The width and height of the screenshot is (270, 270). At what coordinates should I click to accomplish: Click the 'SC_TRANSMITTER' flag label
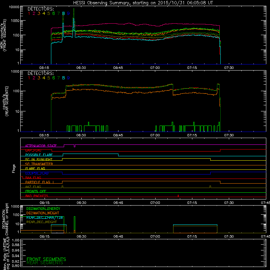point(39,164)
